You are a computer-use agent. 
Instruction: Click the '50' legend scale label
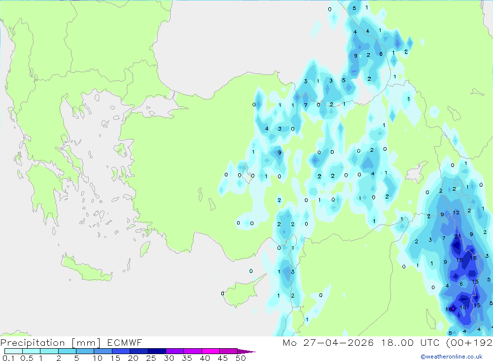pos(241,358)
